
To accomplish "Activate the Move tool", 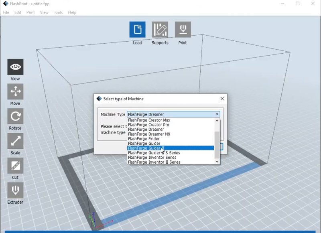I will 15,92.
